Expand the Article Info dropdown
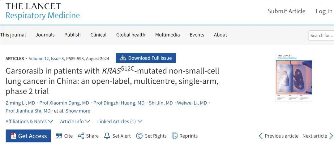334x145 pixels. coord(75,121)
